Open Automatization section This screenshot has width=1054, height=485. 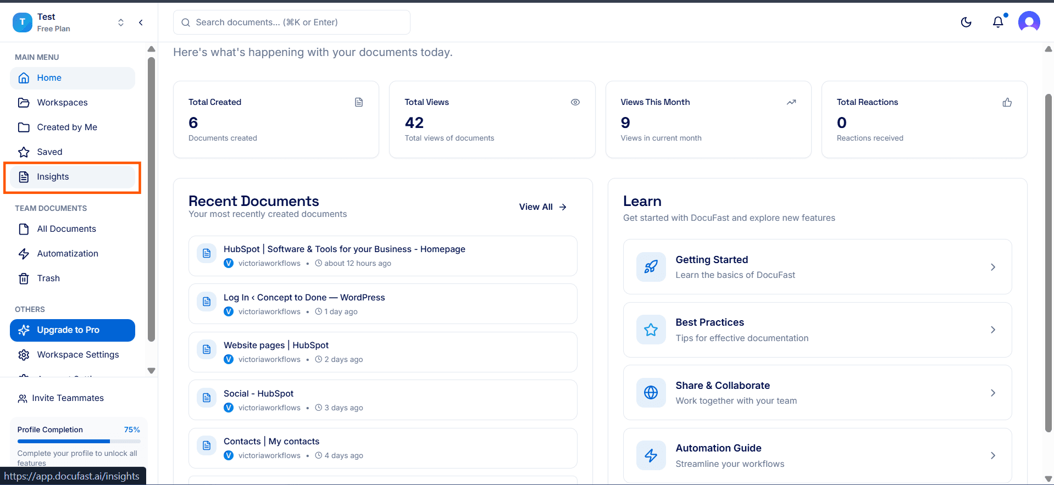point(73,254)
